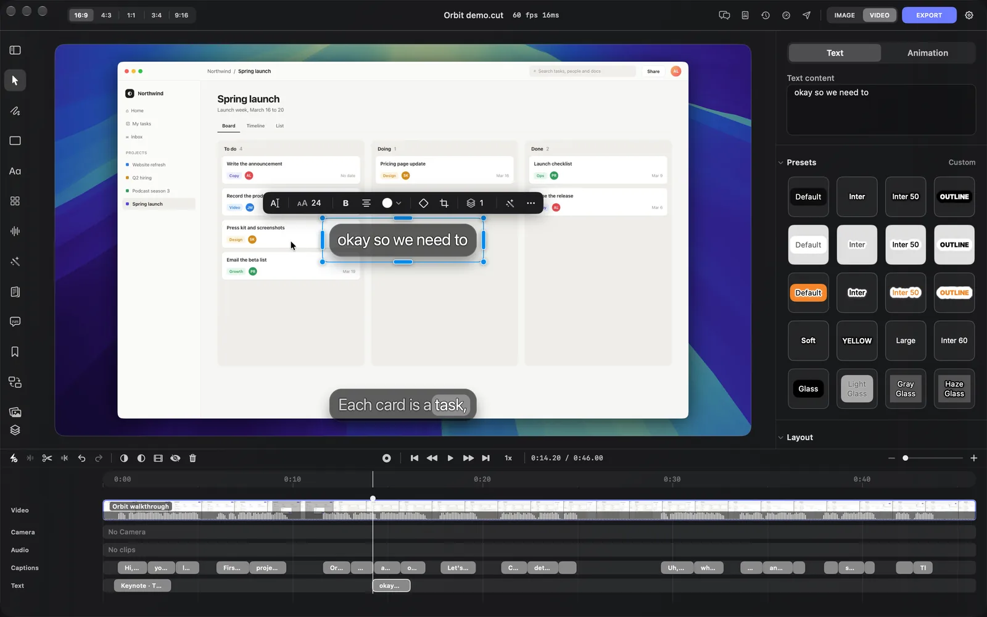
Task: Open the List tab in Spring launch
Action: pos(279,126)
